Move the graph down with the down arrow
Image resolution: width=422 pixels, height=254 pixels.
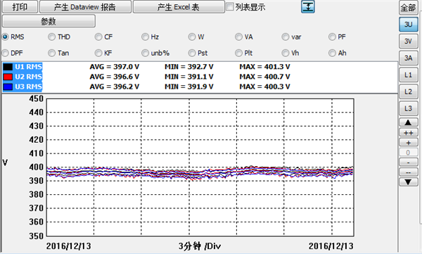coord(408,182)
